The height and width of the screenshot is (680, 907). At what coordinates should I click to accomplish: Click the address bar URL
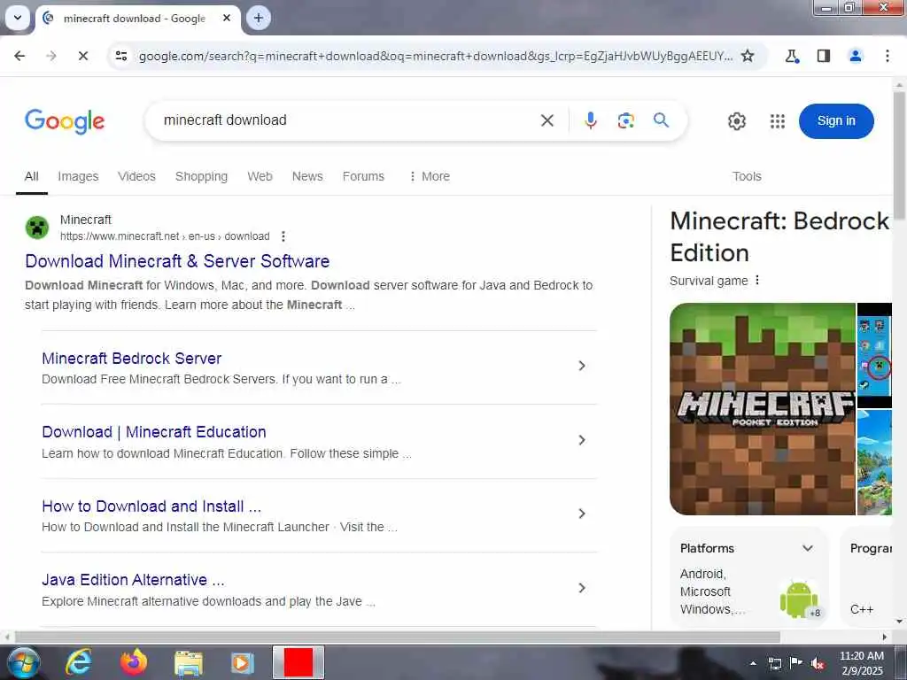[x=435, y=56]
